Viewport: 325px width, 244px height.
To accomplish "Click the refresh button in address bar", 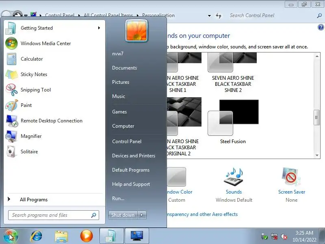I will (219, 15).
